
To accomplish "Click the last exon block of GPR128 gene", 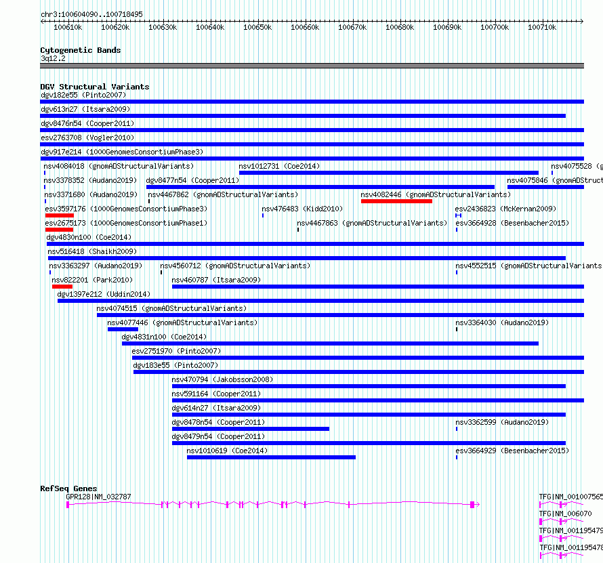I will tap(472, 505).
